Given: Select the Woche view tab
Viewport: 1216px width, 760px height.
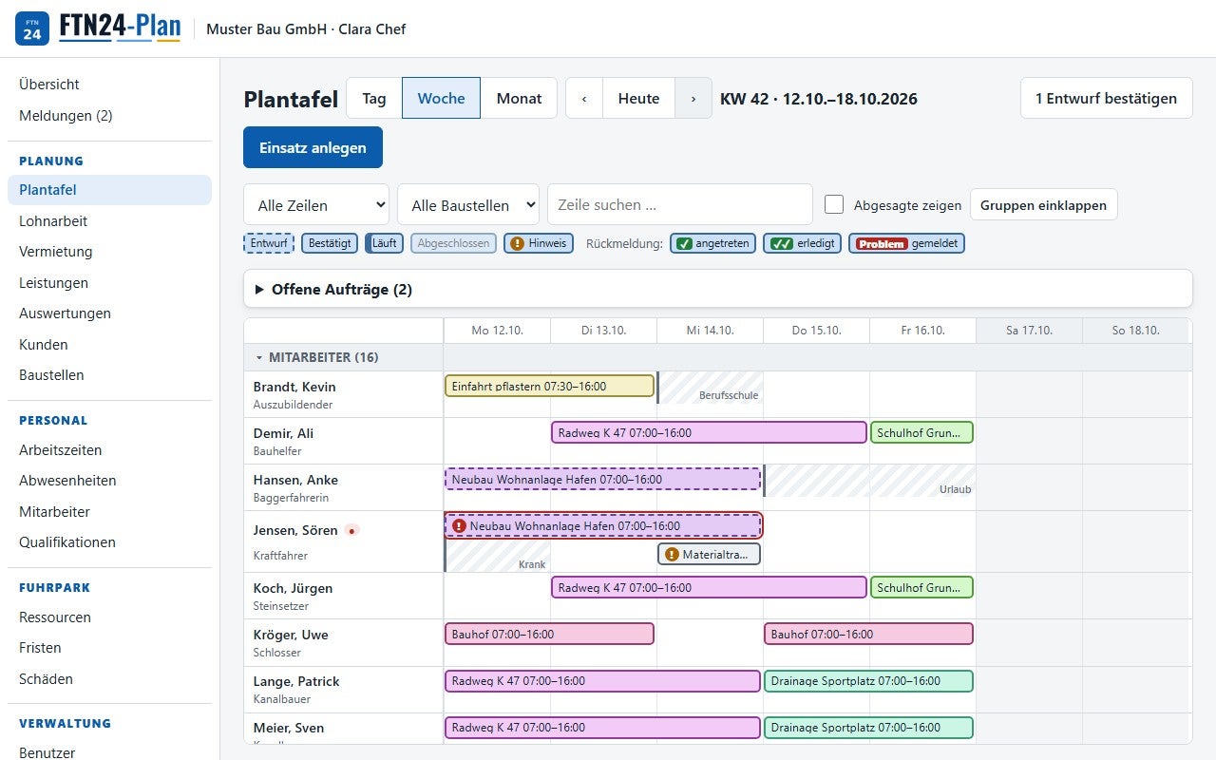Looking at the screenshot, I should click(x=442, y=98).
